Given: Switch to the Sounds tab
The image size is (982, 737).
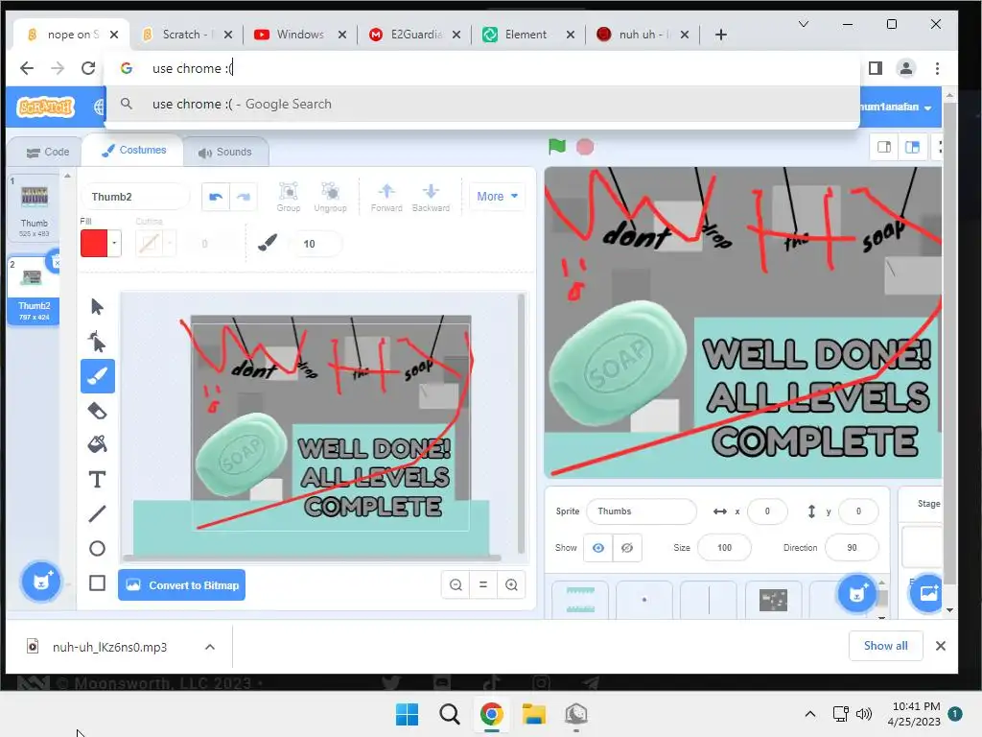Looking at the screenshot, I should click(224, 152).
